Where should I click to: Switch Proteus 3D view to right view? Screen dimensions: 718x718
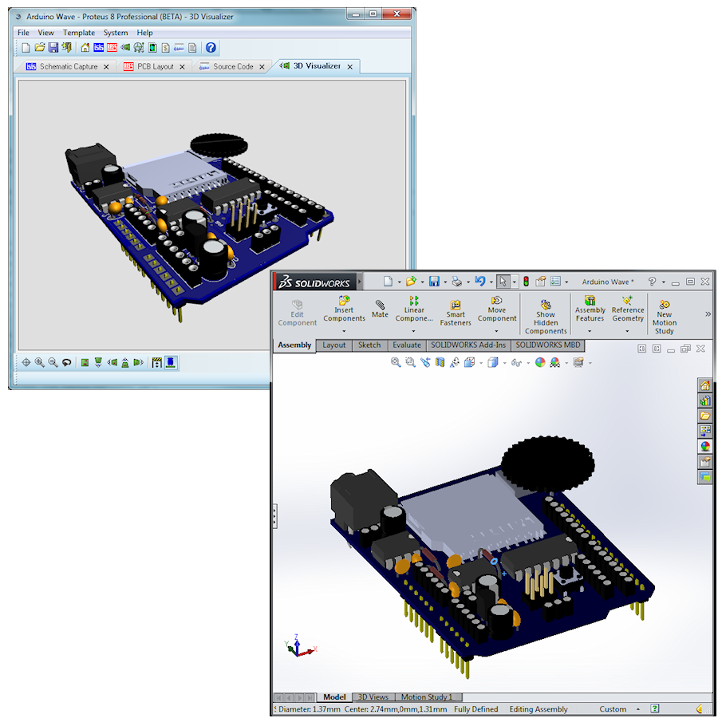click(138, 363)
